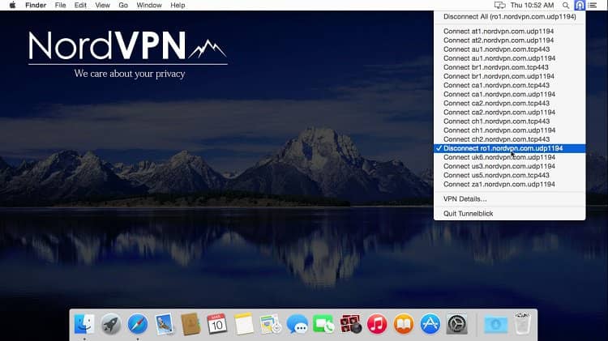Click the AirPlay display icon
The height and width of the screenshot is (341, 608).
[x=500, y=6]
